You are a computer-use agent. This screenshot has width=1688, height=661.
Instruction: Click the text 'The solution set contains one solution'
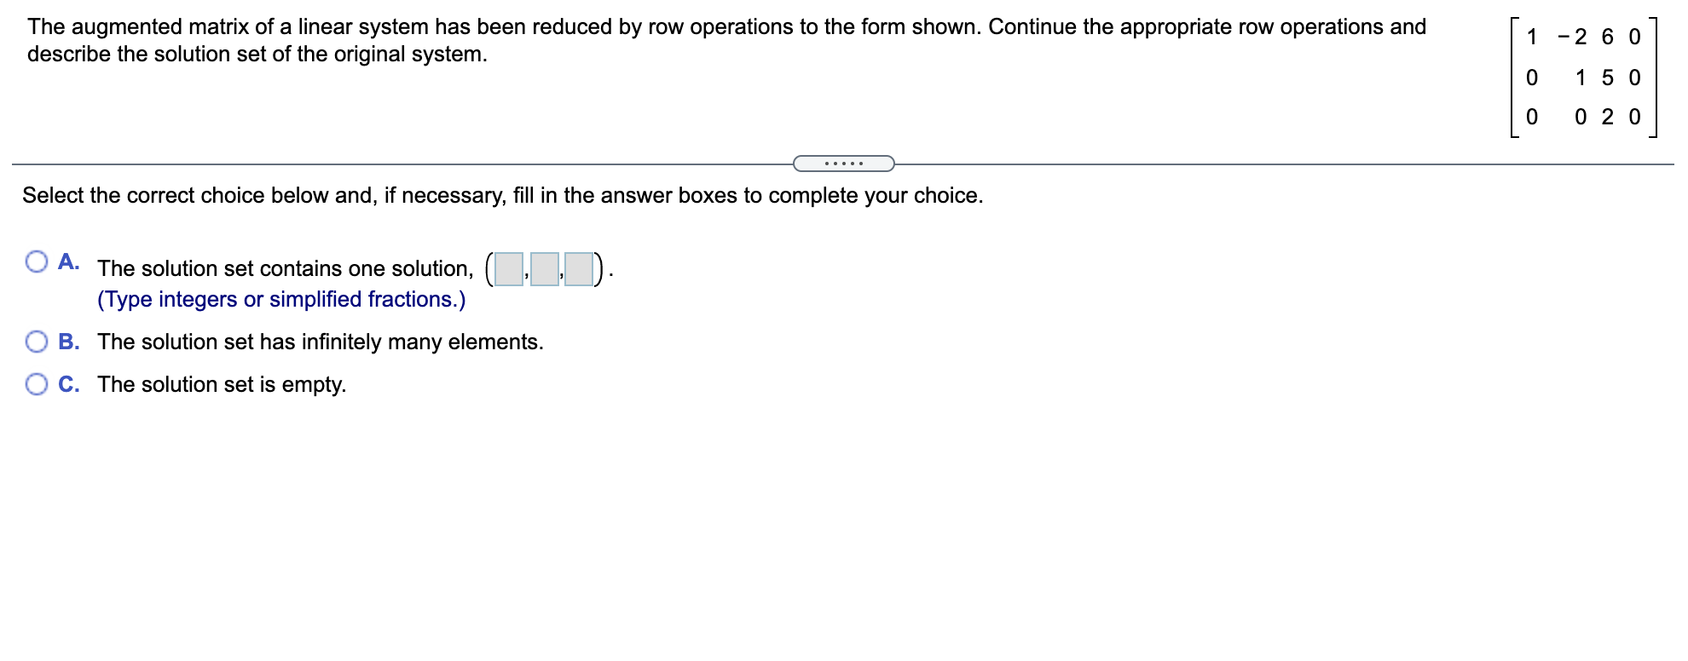pos(285,268)
